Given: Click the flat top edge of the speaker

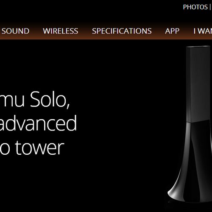Looking at the screenshot, I should pos(198,47).
